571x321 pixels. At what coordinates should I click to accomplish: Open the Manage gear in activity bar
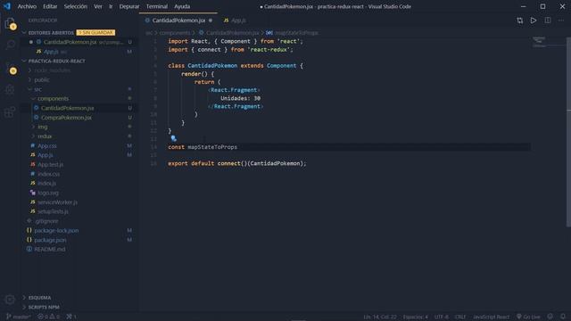[10, 300]
